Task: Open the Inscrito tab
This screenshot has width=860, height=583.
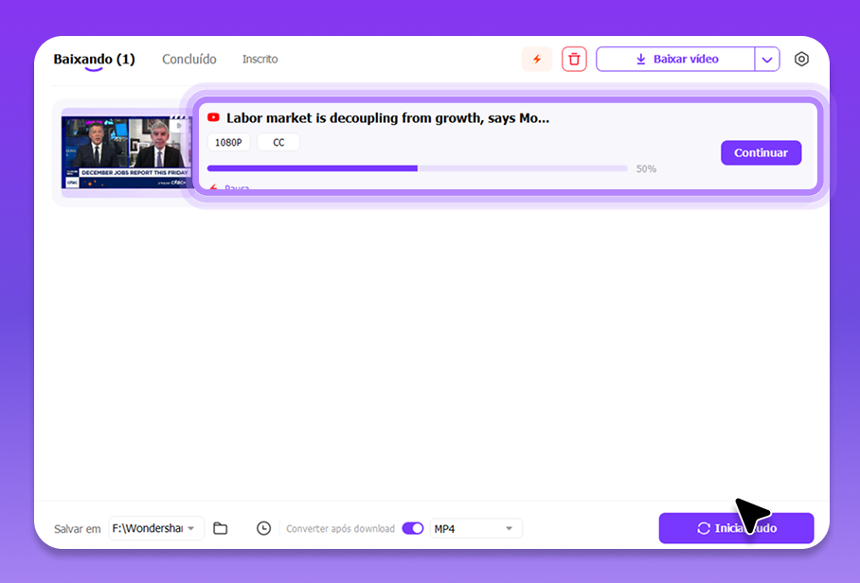Action: (x=260, y=59)
